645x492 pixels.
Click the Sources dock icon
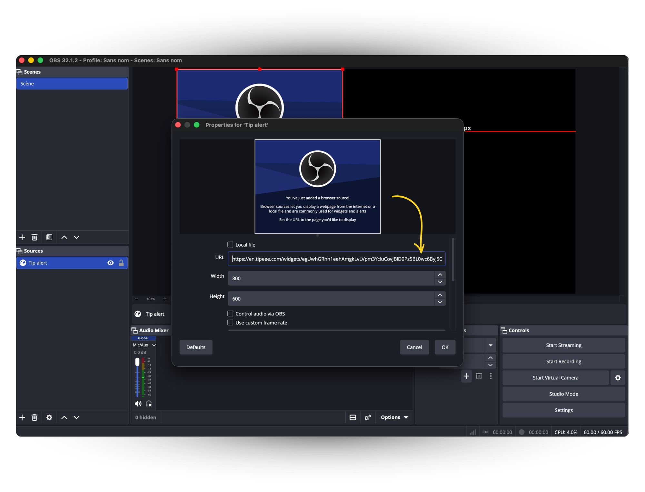tap(19, 251)
